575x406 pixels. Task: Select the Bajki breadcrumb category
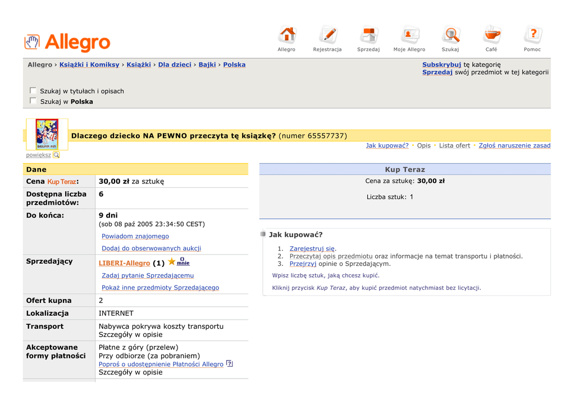point(207,64)
